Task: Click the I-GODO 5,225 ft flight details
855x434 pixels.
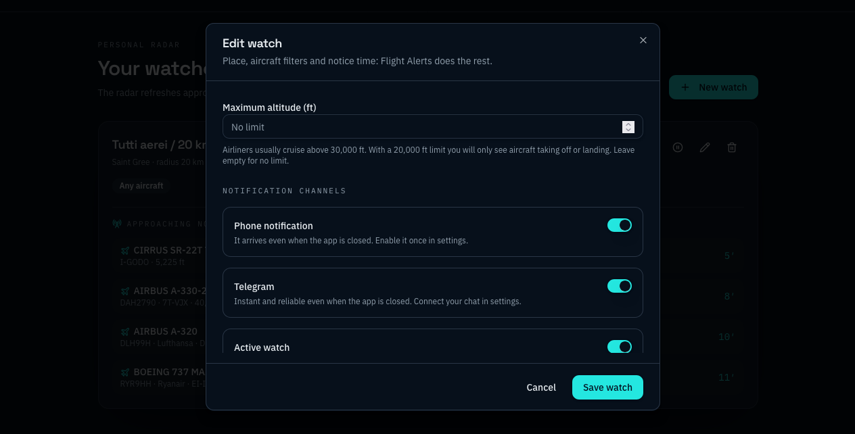Action: [x=152, y=262]
